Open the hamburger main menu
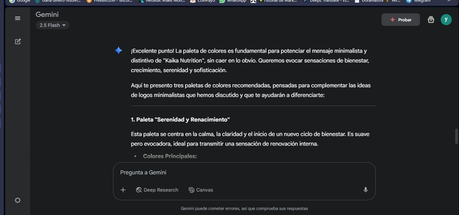Viewport: 459px width, 215px height. [17, 19]
